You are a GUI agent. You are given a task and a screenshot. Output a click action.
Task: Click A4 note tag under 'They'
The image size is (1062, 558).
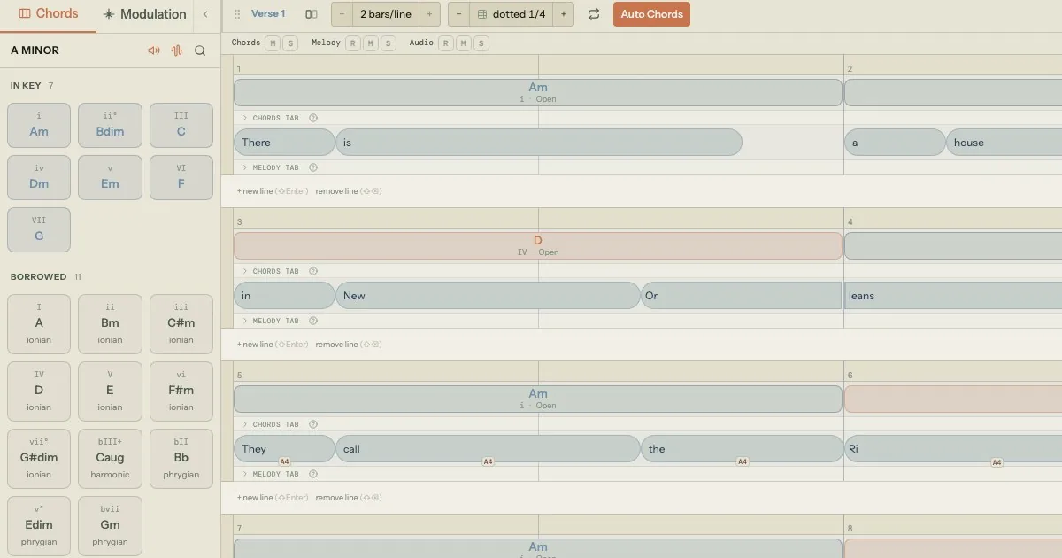(x=284, y=461)
